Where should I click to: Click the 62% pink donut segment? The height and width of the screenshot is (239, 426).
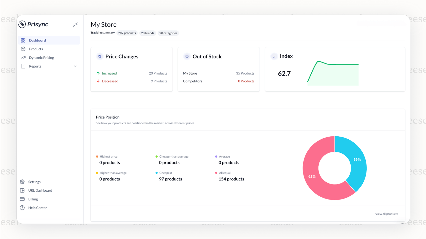coord(312,176)
